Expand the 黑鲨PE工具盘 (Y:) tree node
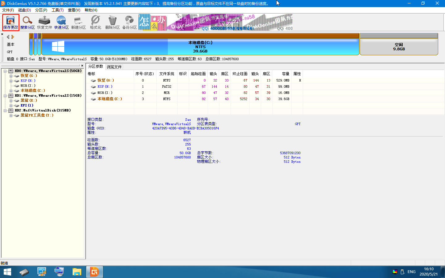The height and width of the screenshot is (278, 445). tap(11, 116)
